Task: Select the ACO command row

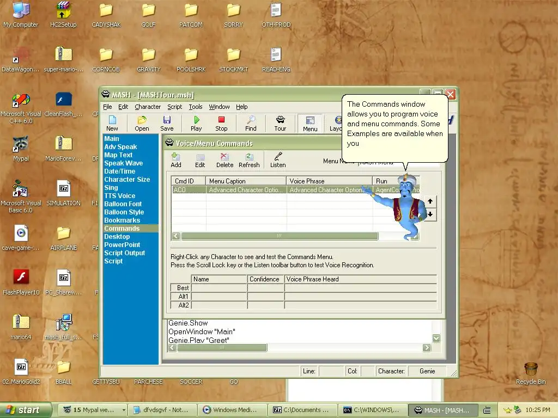Action: pyautogui.click(x=295, y=190)
